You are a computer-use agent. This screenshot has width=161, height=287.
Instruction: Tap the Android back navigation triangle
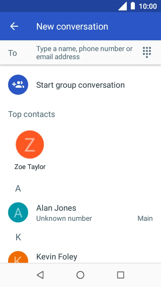pos(40,275)
